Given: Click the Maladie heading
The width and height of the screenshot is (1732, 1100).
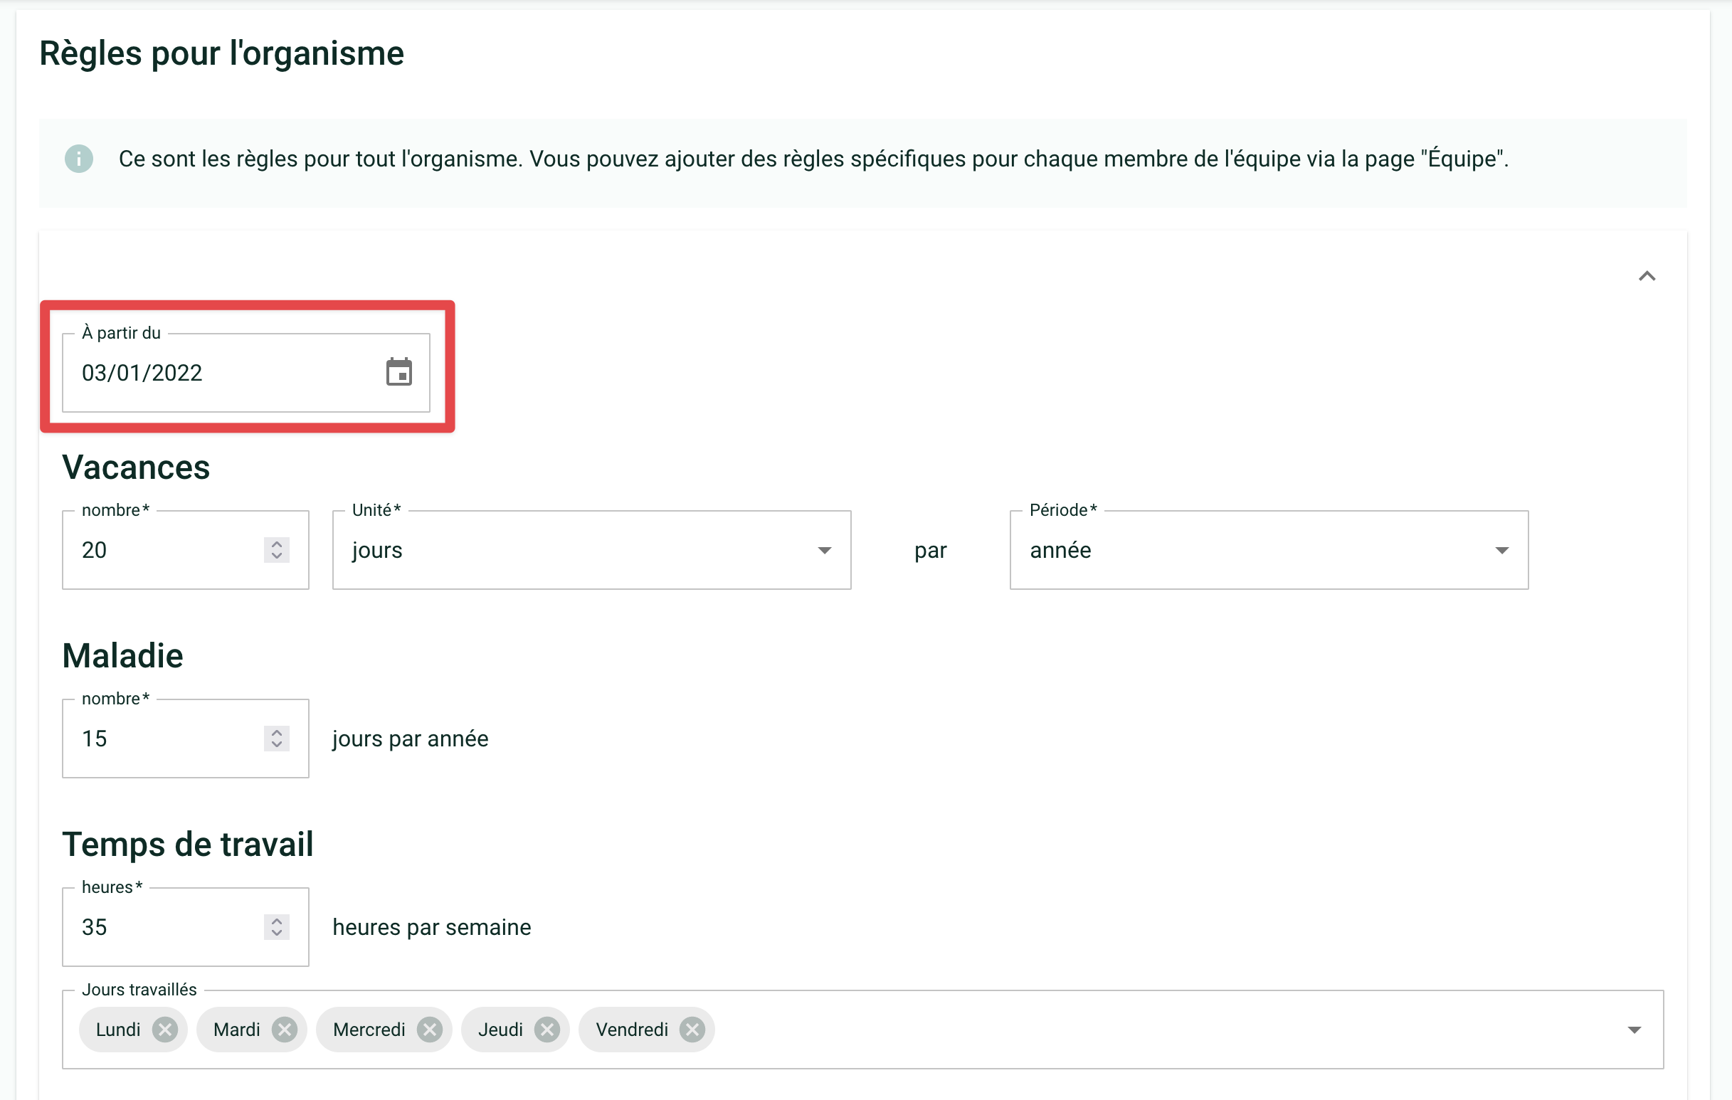Looking at the screenshot, I should [x=123, y=656].
